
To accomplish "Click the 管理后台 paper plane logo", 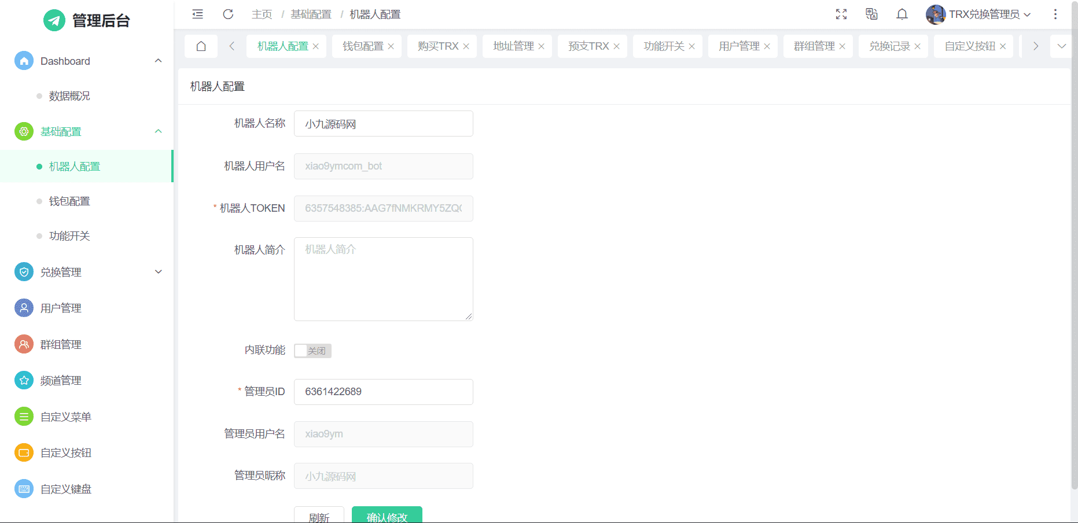I will tap(54, 21).
